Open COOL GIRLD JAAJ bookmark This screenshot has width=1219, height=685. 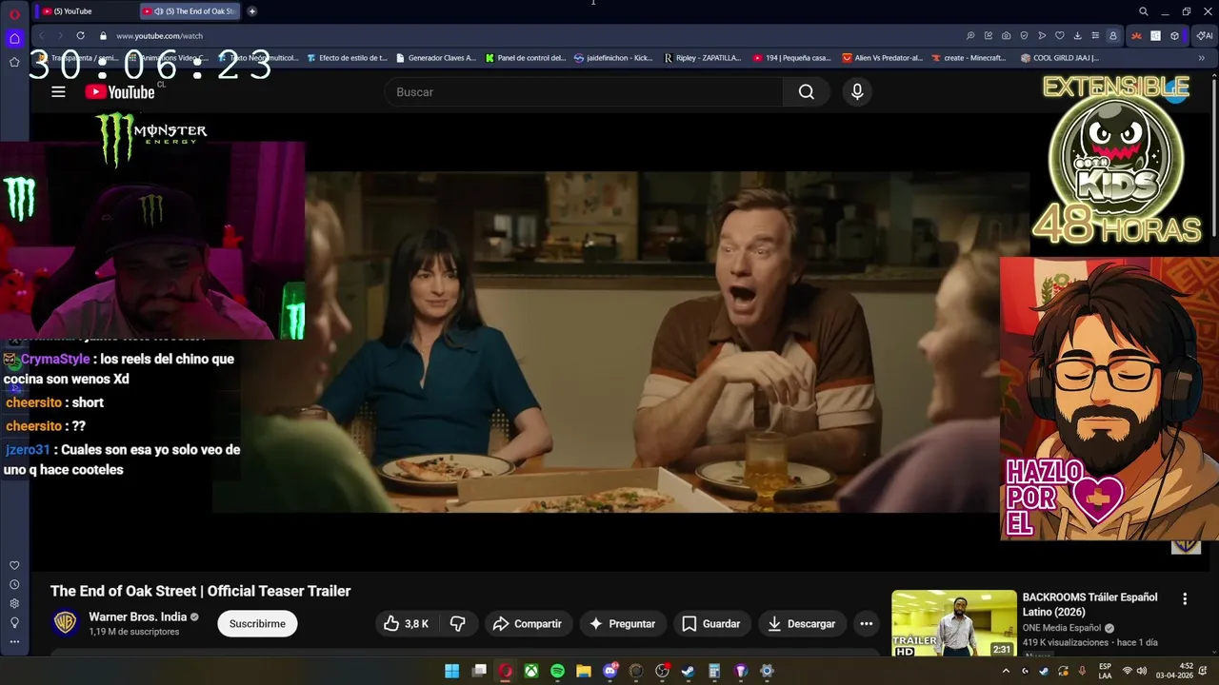(x=1059, y=58)
